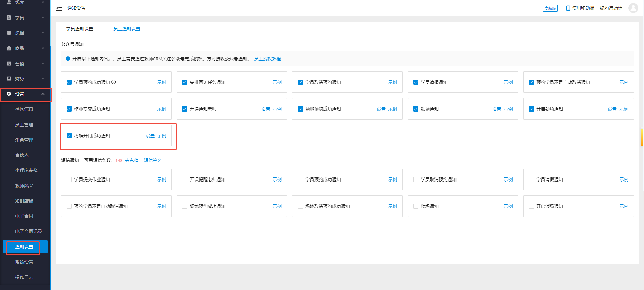Click 设置 for 锁场通知
The image size is (644, 290).
[x=497, y=109]
